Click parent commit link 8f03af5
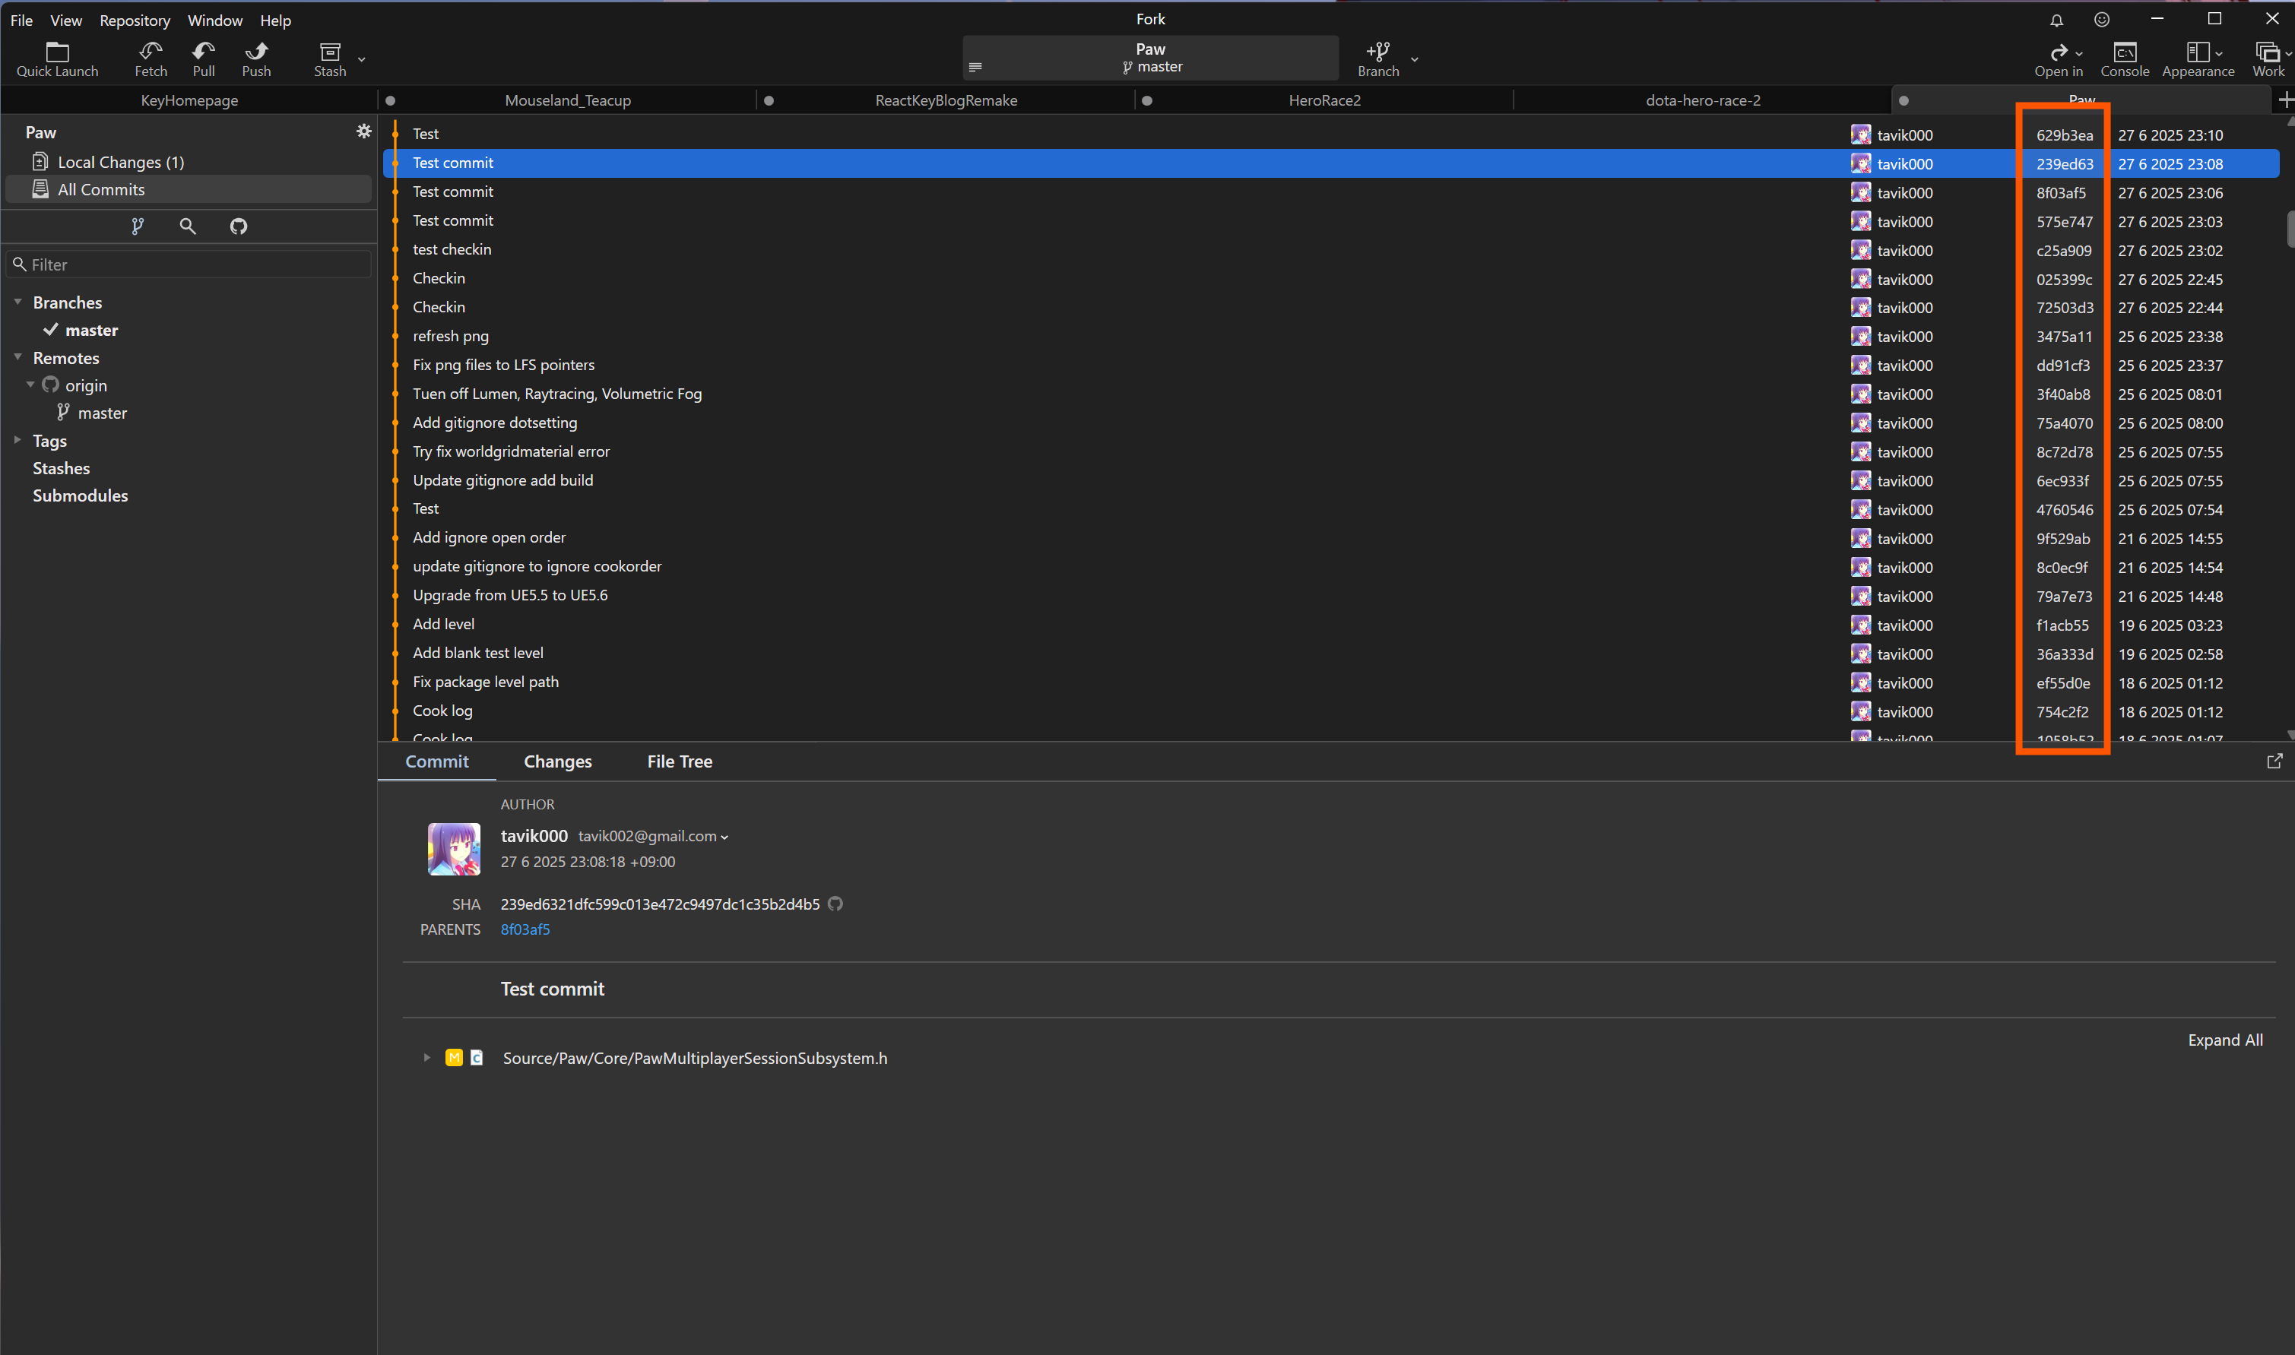Image resolution: width=2295 pixels, height=1355 pixels. [x=525, y=929]
